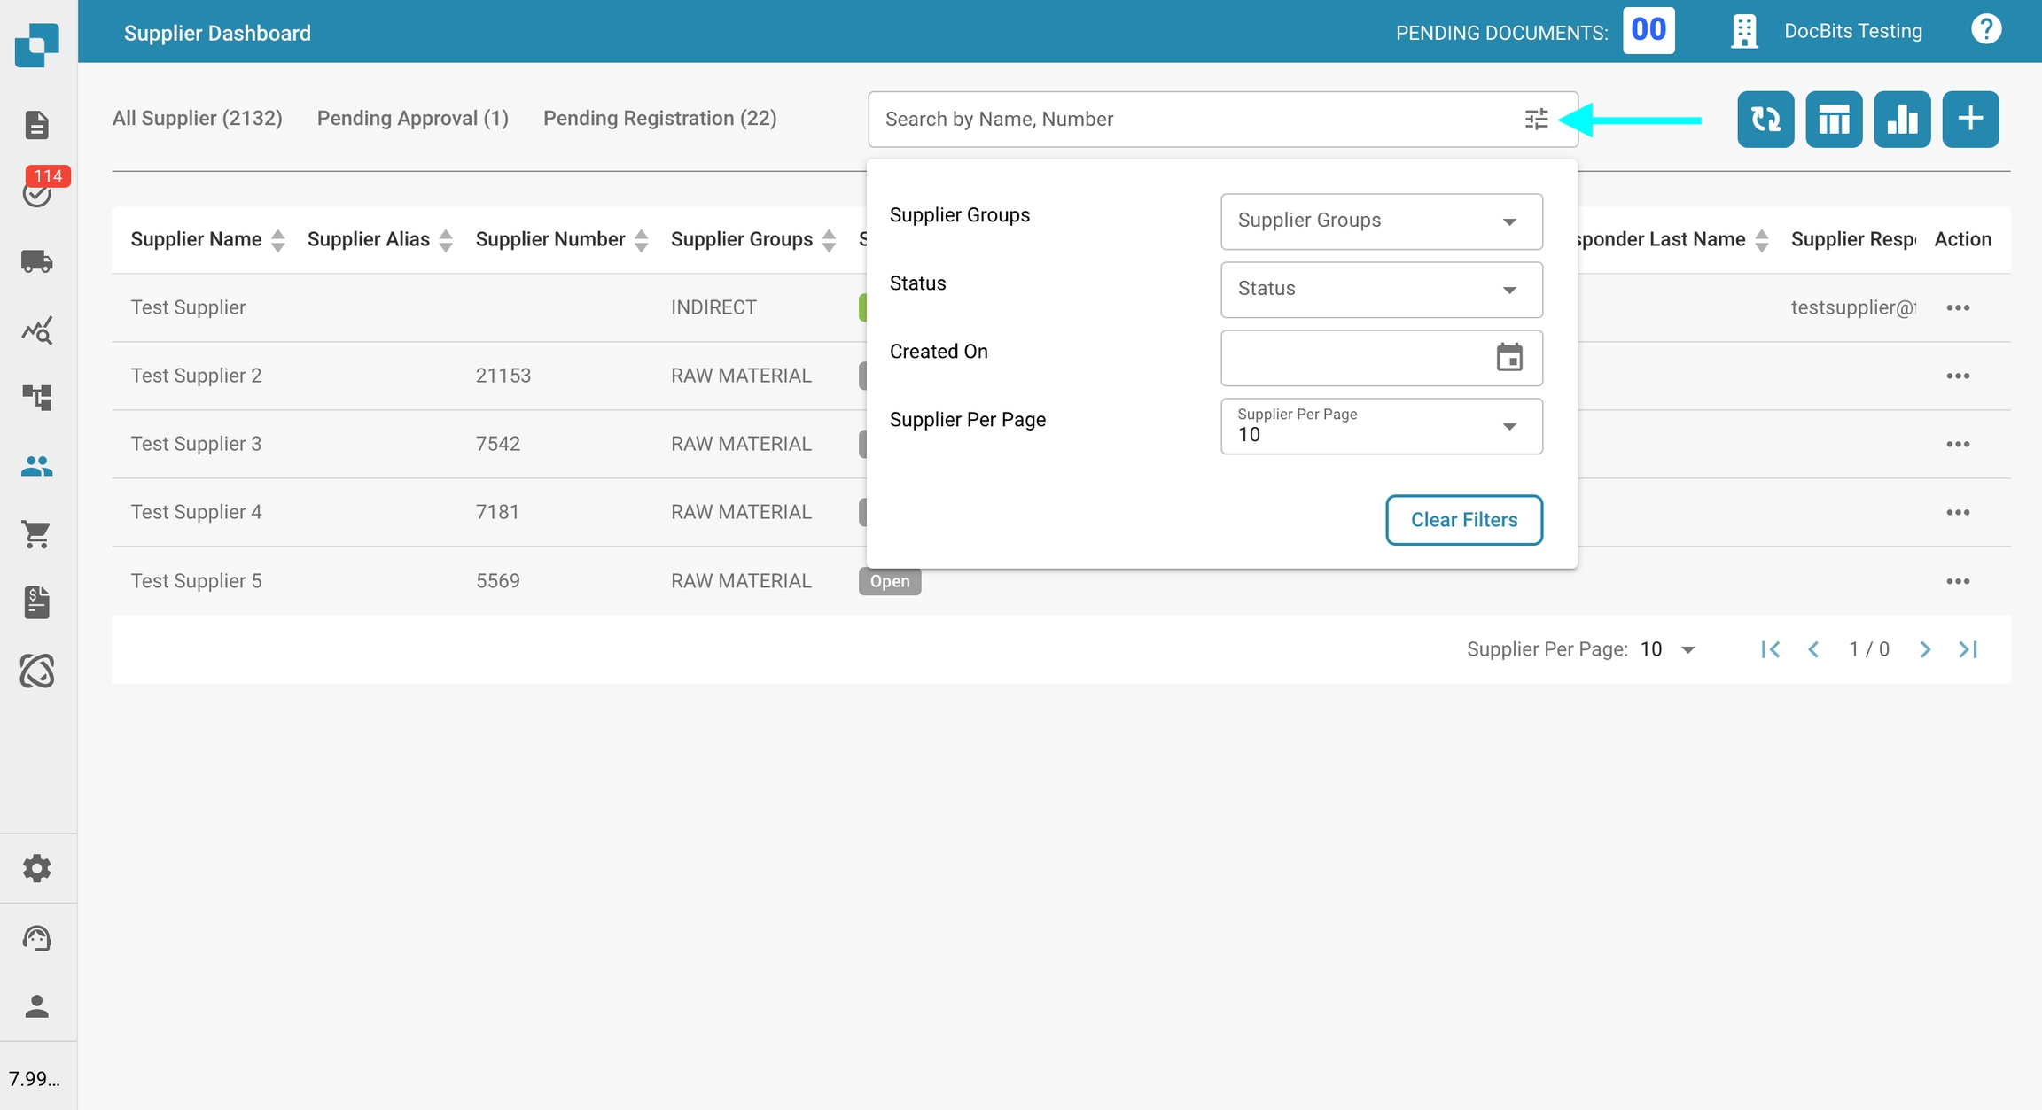This screenshot has width=2042, height=1110.
Task: Expand the Supplier Groups filter dropdown
Action: (1381, 221)
